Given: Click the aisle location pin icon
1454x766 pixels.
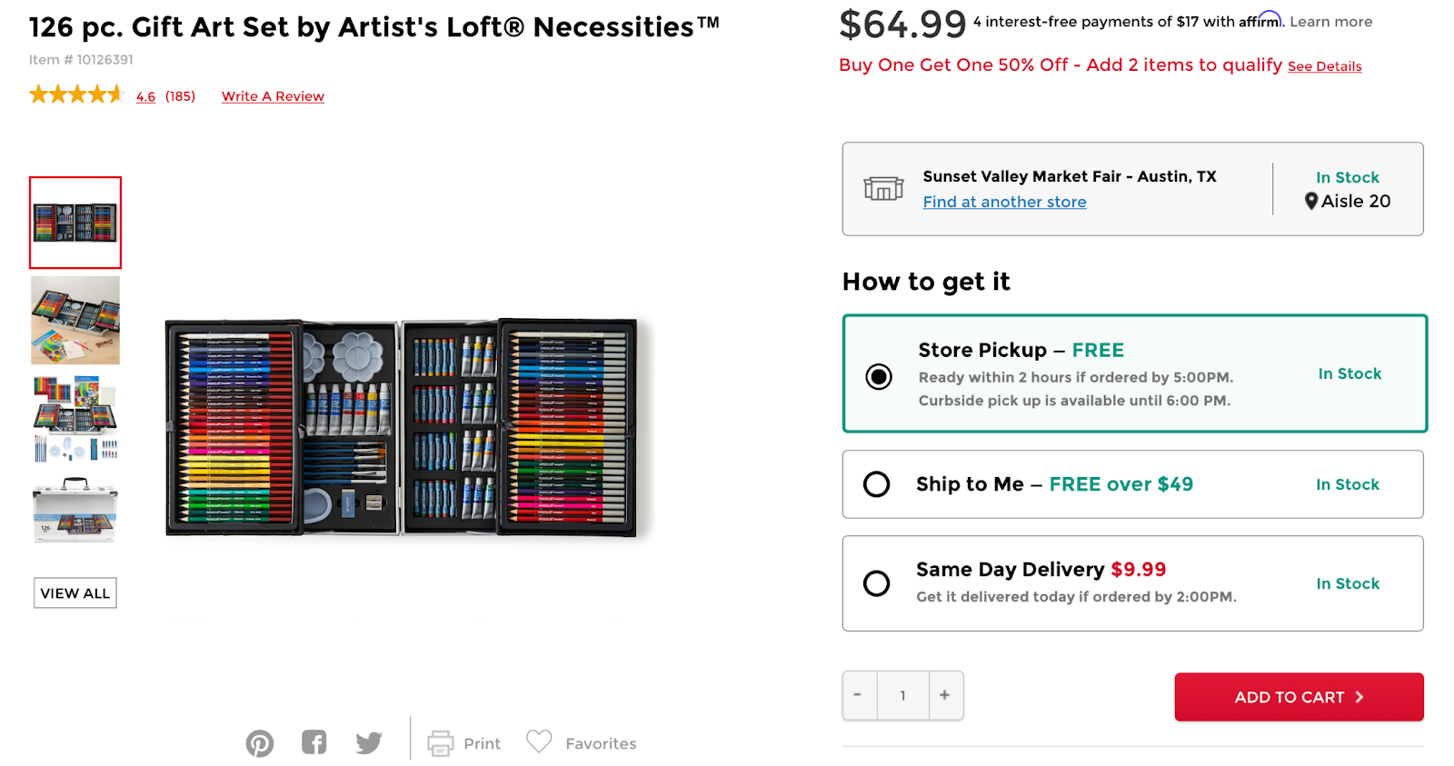Looking at the screenshot, I should (x=1311, y=201).
